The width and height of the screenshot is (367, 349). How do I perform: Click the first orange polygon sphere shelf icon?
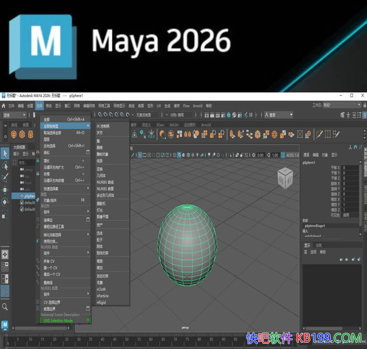coord(14,134)
